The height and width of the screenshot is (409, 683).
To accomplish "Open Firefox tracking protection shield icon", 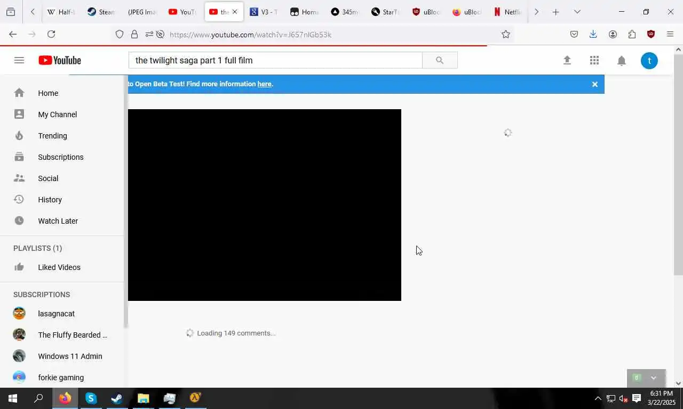I will 120,35.
